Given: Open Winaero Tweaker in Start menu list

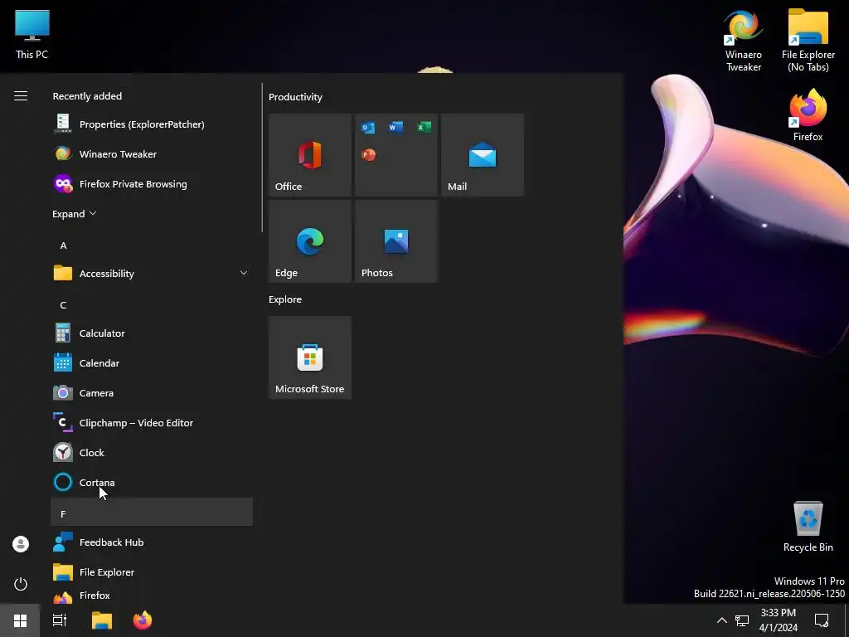Looking at the screenshot, I should pyautogui.click(x=152, y=153).
